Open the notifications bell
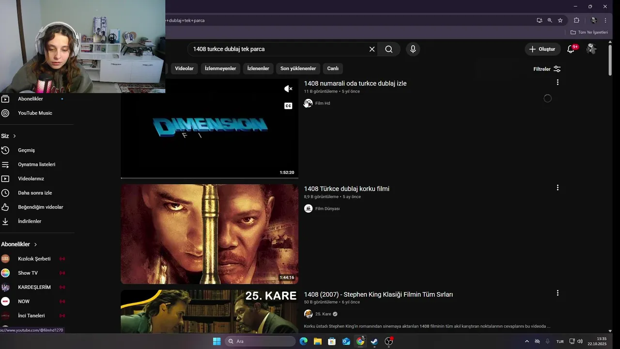 coord(571,49)
